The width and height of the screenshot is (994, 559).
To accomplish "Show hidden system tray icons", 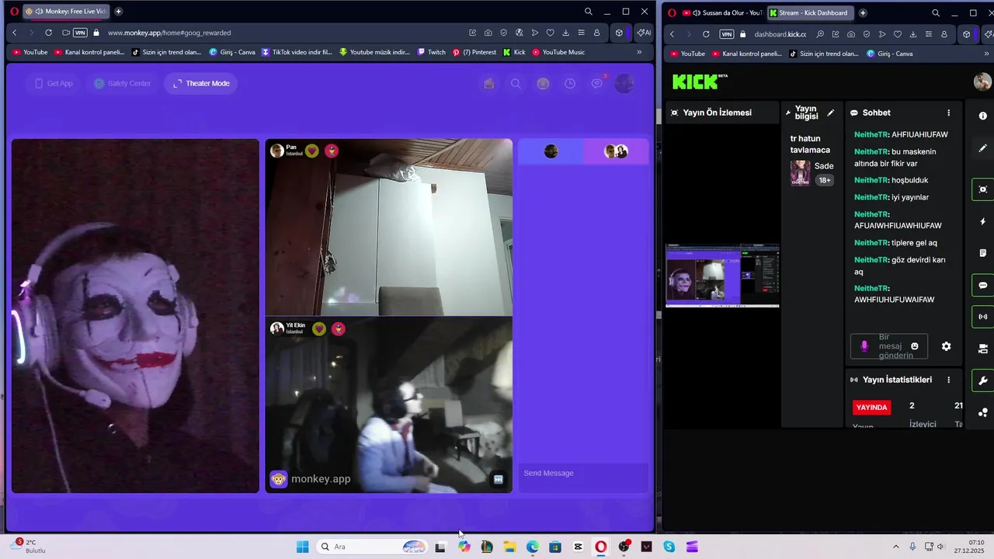I will [x=895, y=547].
